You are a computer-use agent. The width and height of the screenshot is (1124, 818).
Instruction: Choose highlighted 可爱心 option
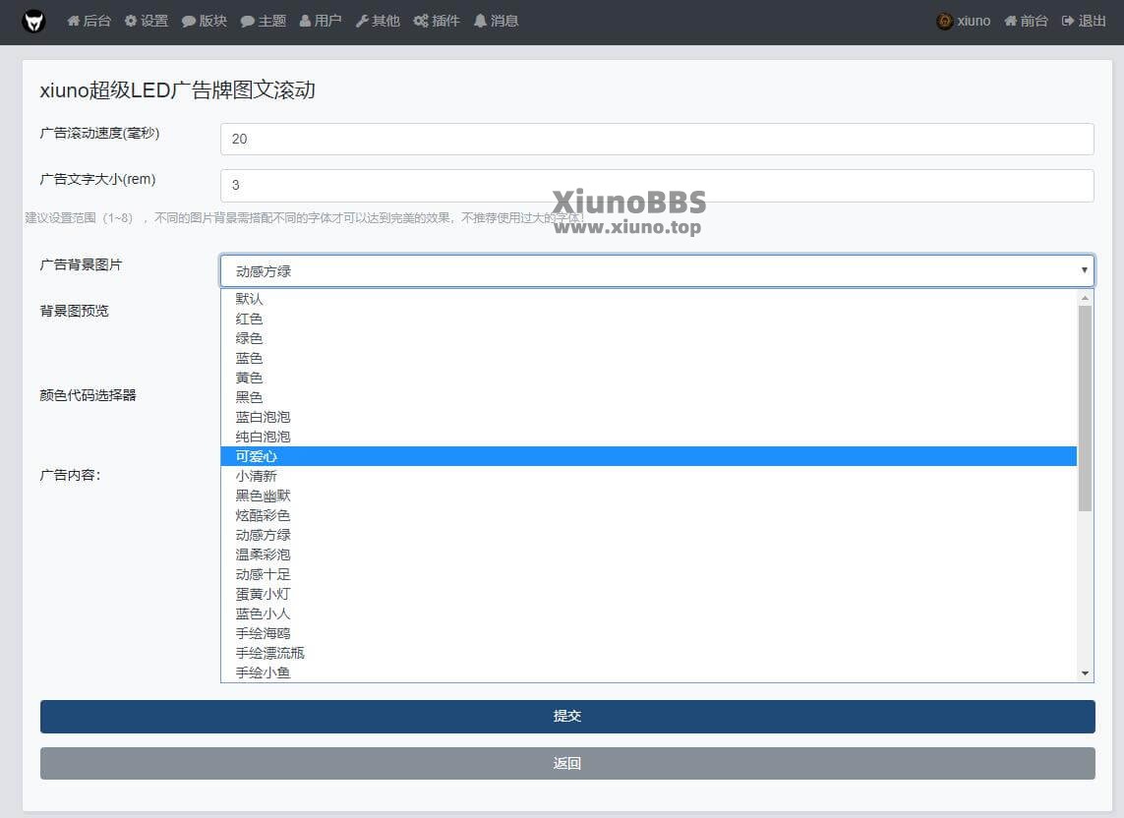[649, 456]
